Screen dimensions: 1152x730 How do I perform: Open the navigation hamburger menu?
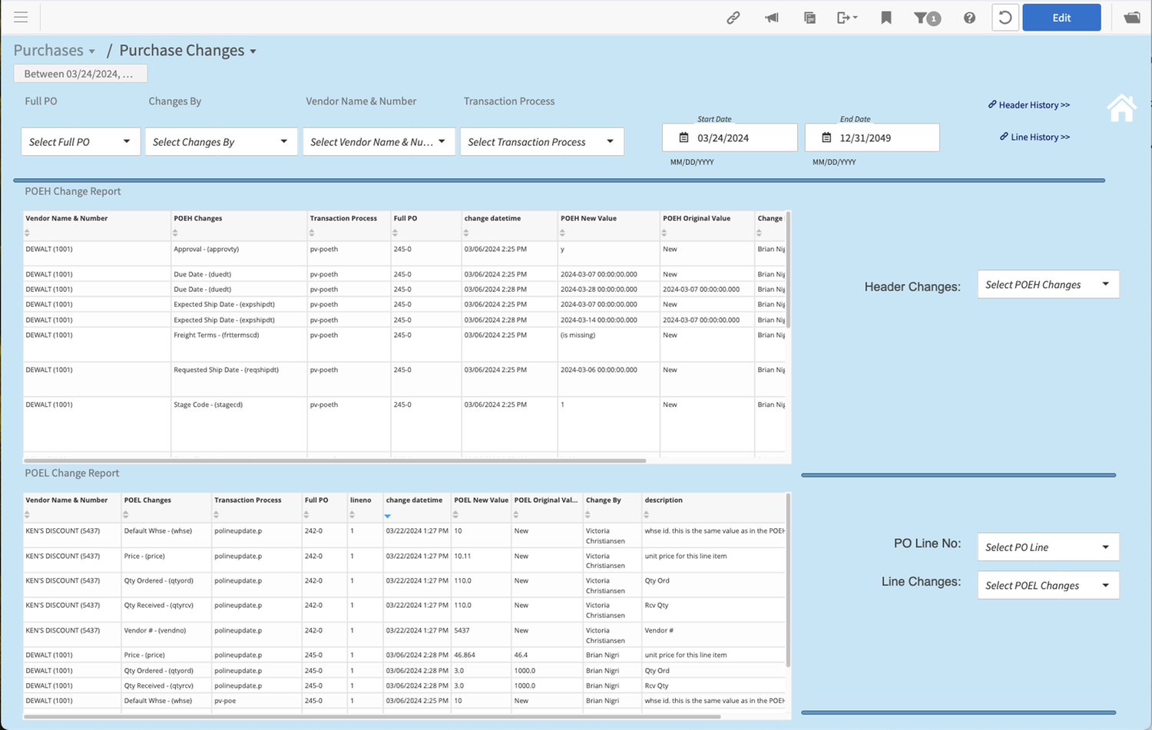pos(21,17)
